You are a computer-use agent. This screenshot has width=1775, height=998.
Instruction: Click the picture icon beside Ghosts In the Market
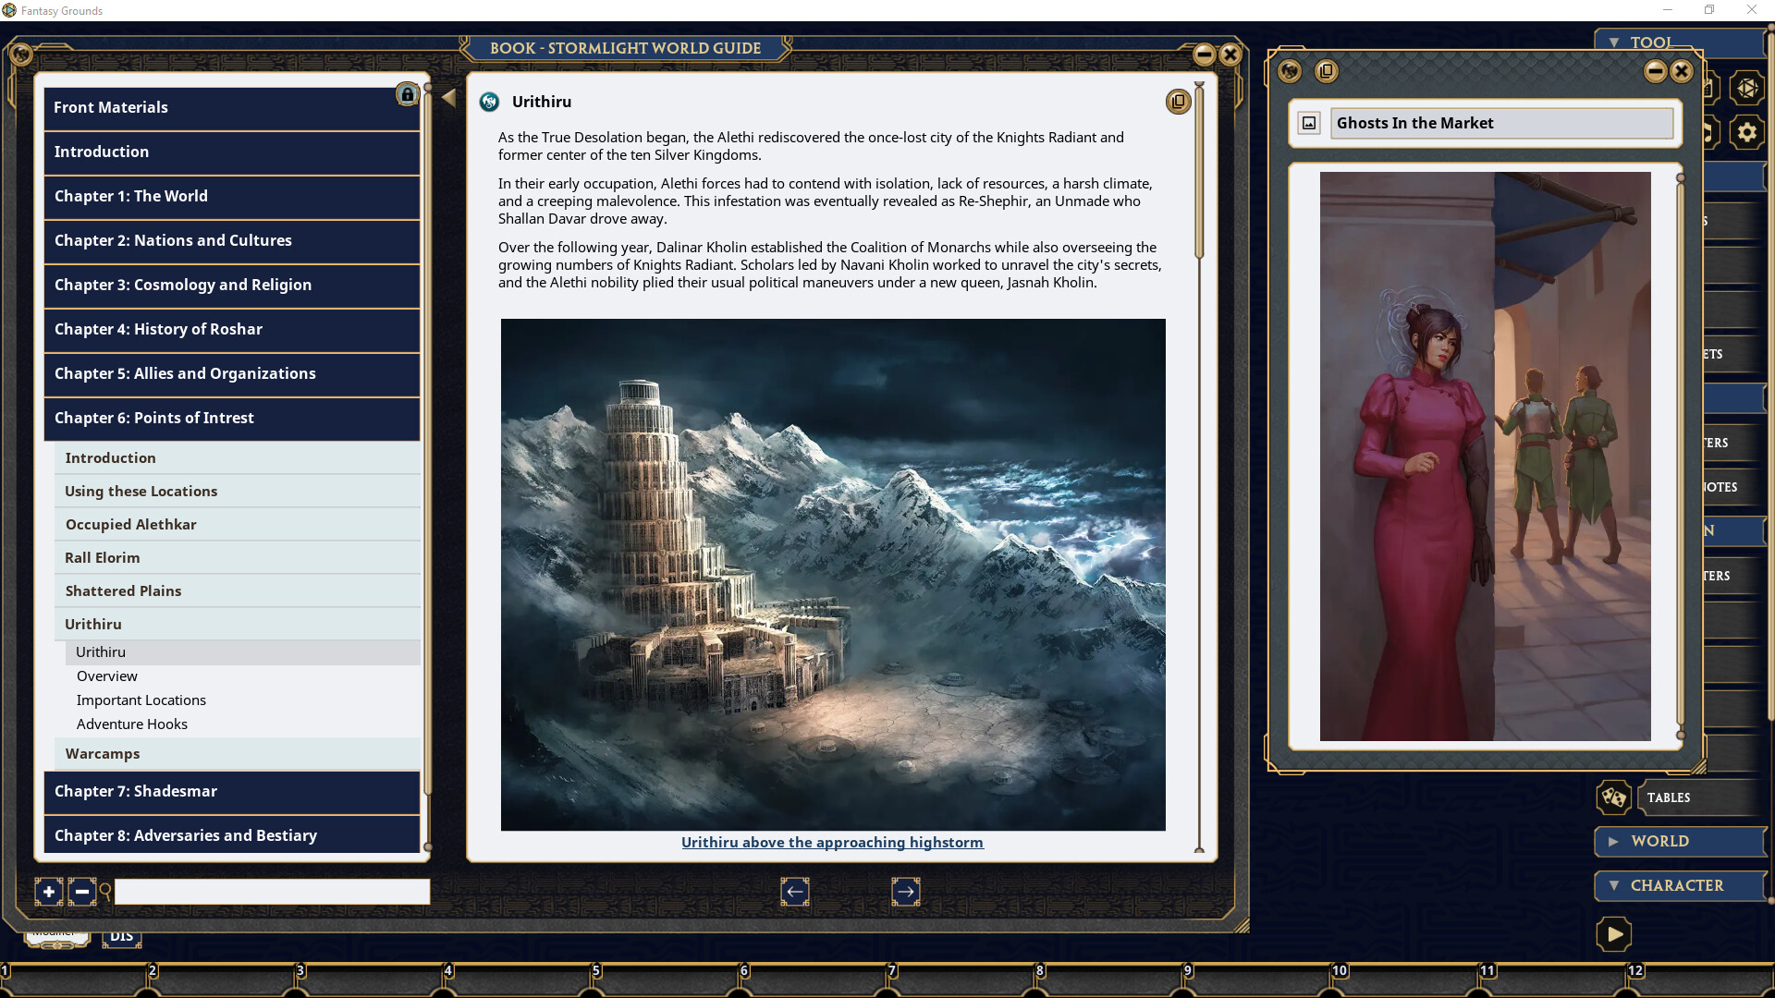pos(1309,122)
